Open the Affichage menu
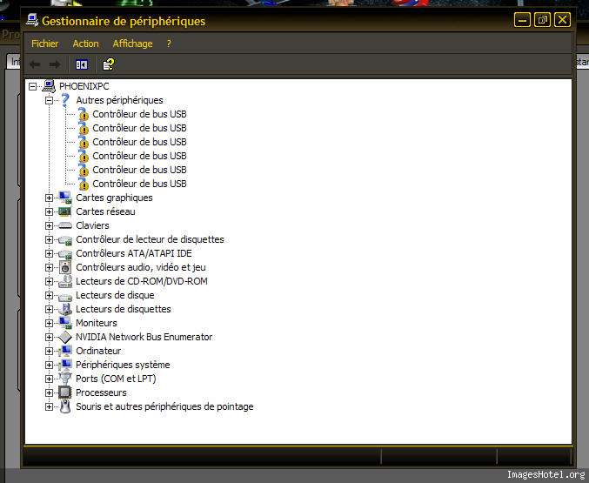Screen dimensions: 589x483 coord(132,44)
